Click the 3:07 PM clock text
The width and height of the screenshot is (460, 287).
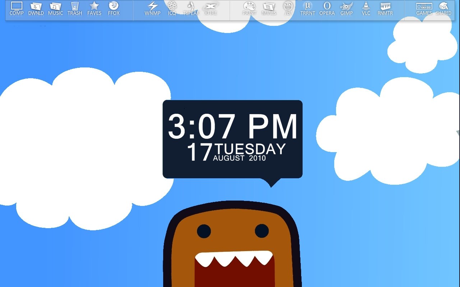point(233,127)
